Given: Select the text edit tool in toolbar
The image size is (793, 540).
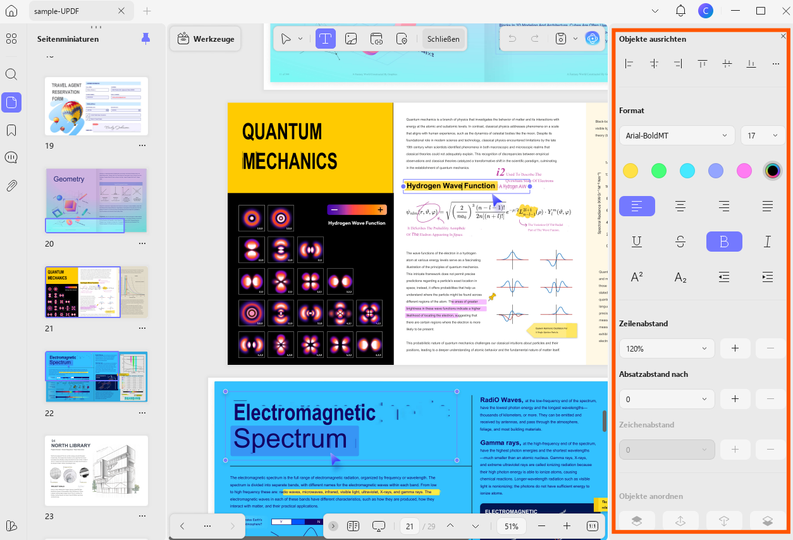Looking at the screenshot, I should [x=326, y=39].
